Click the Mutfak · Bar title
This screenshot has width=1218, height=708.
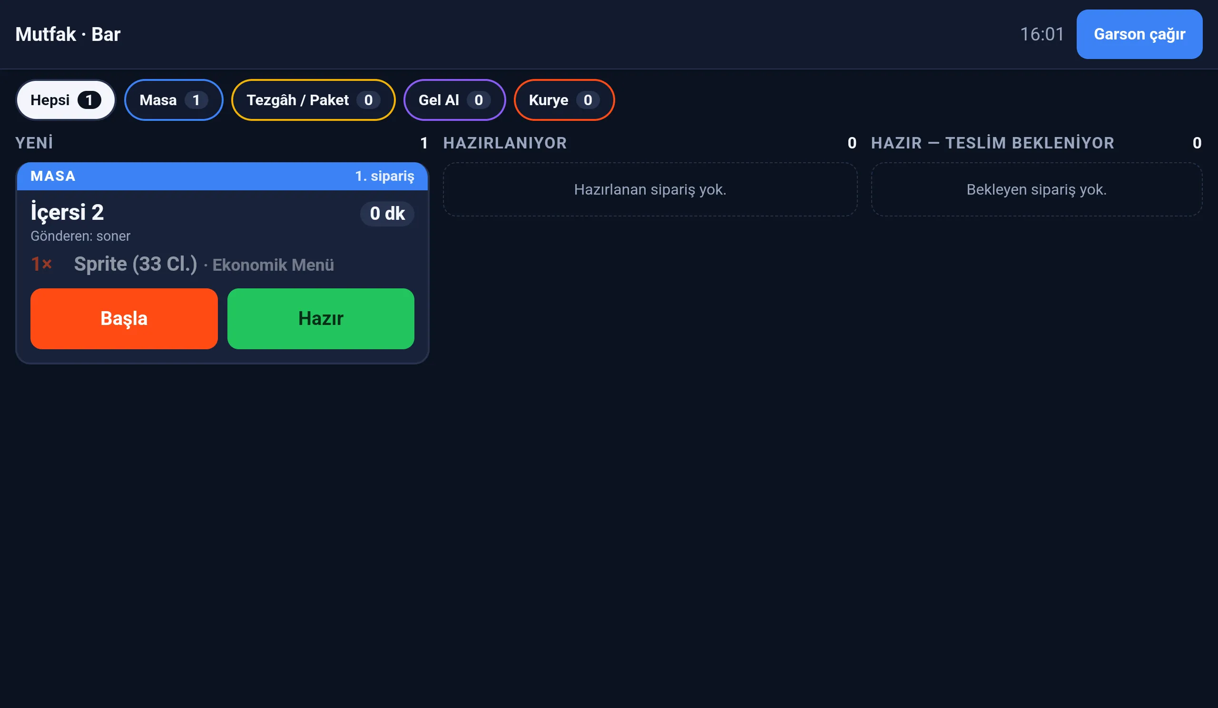[68, 34]
